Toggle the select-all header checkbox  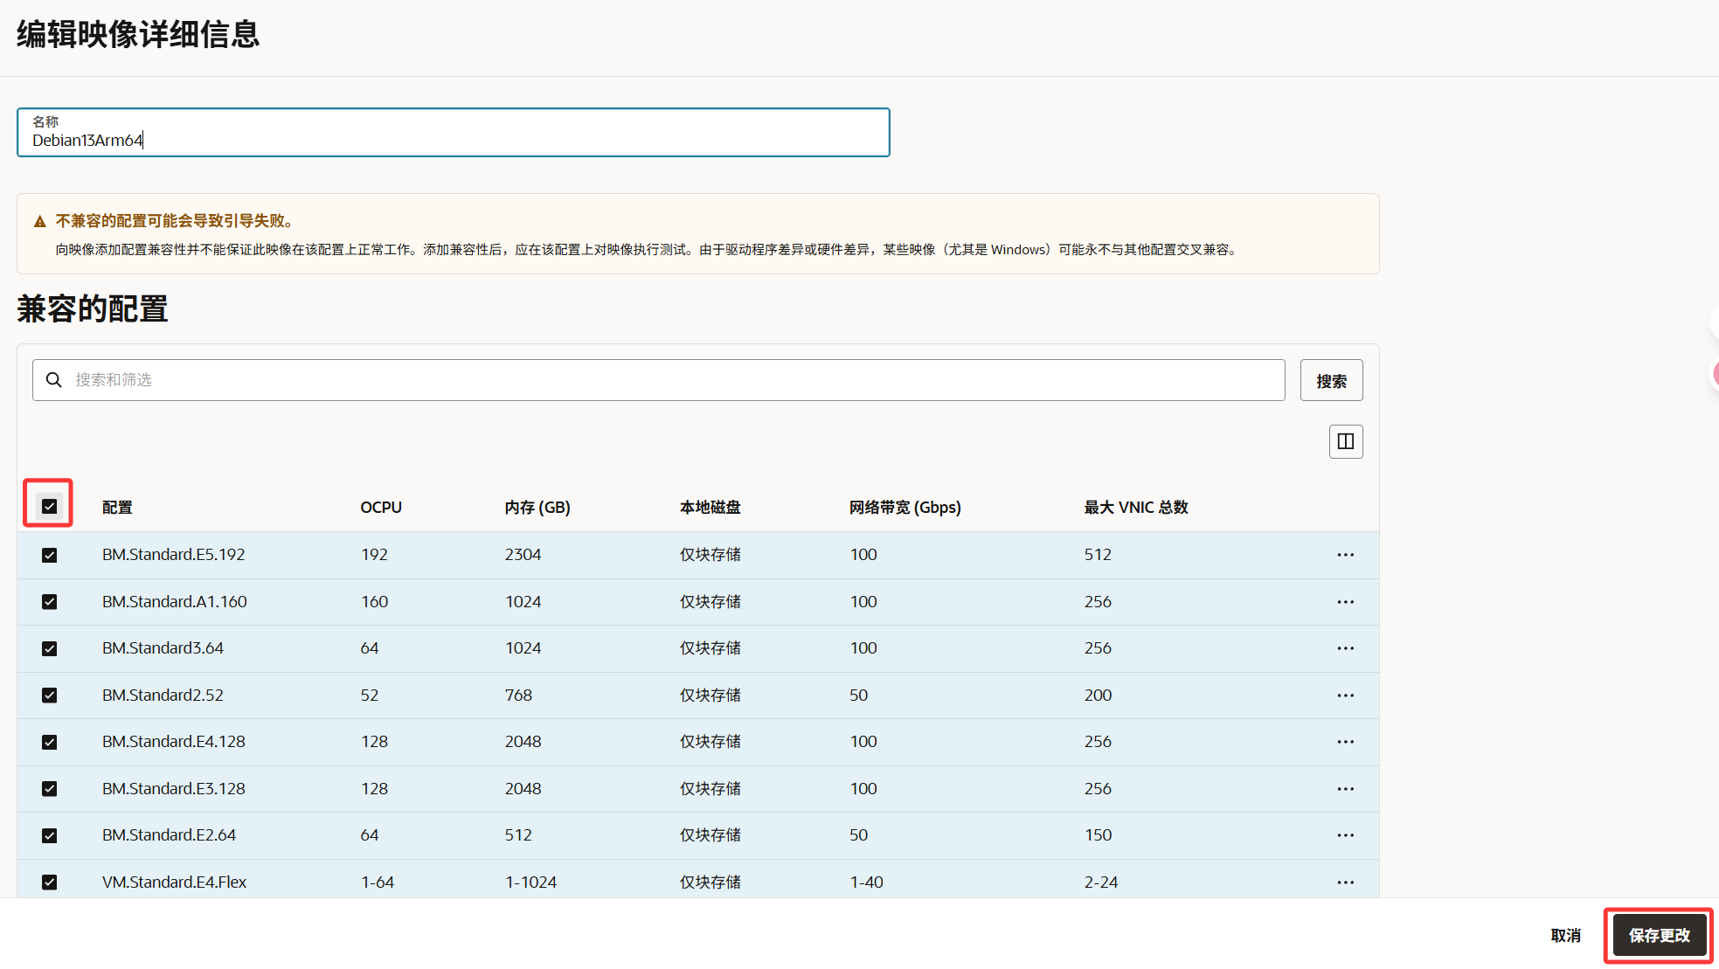point(50,506)
